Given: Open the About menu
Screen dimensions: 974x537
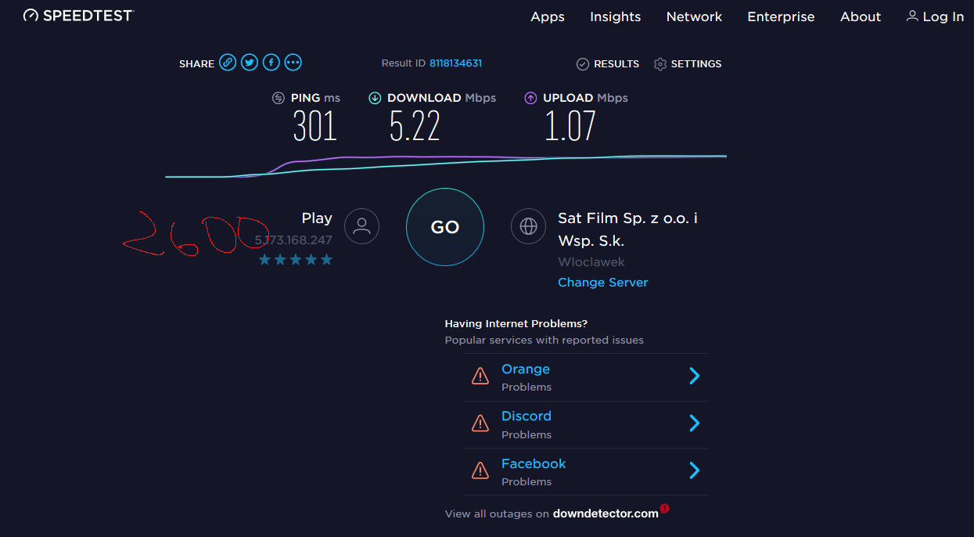Looking at the screenshot, I should (x=861, y=16).
